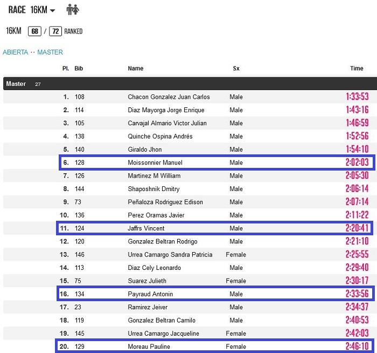The width and height of the screenshot is (377, 353).
Task: Click the Sx column header
Action: (x=236, y=69)
